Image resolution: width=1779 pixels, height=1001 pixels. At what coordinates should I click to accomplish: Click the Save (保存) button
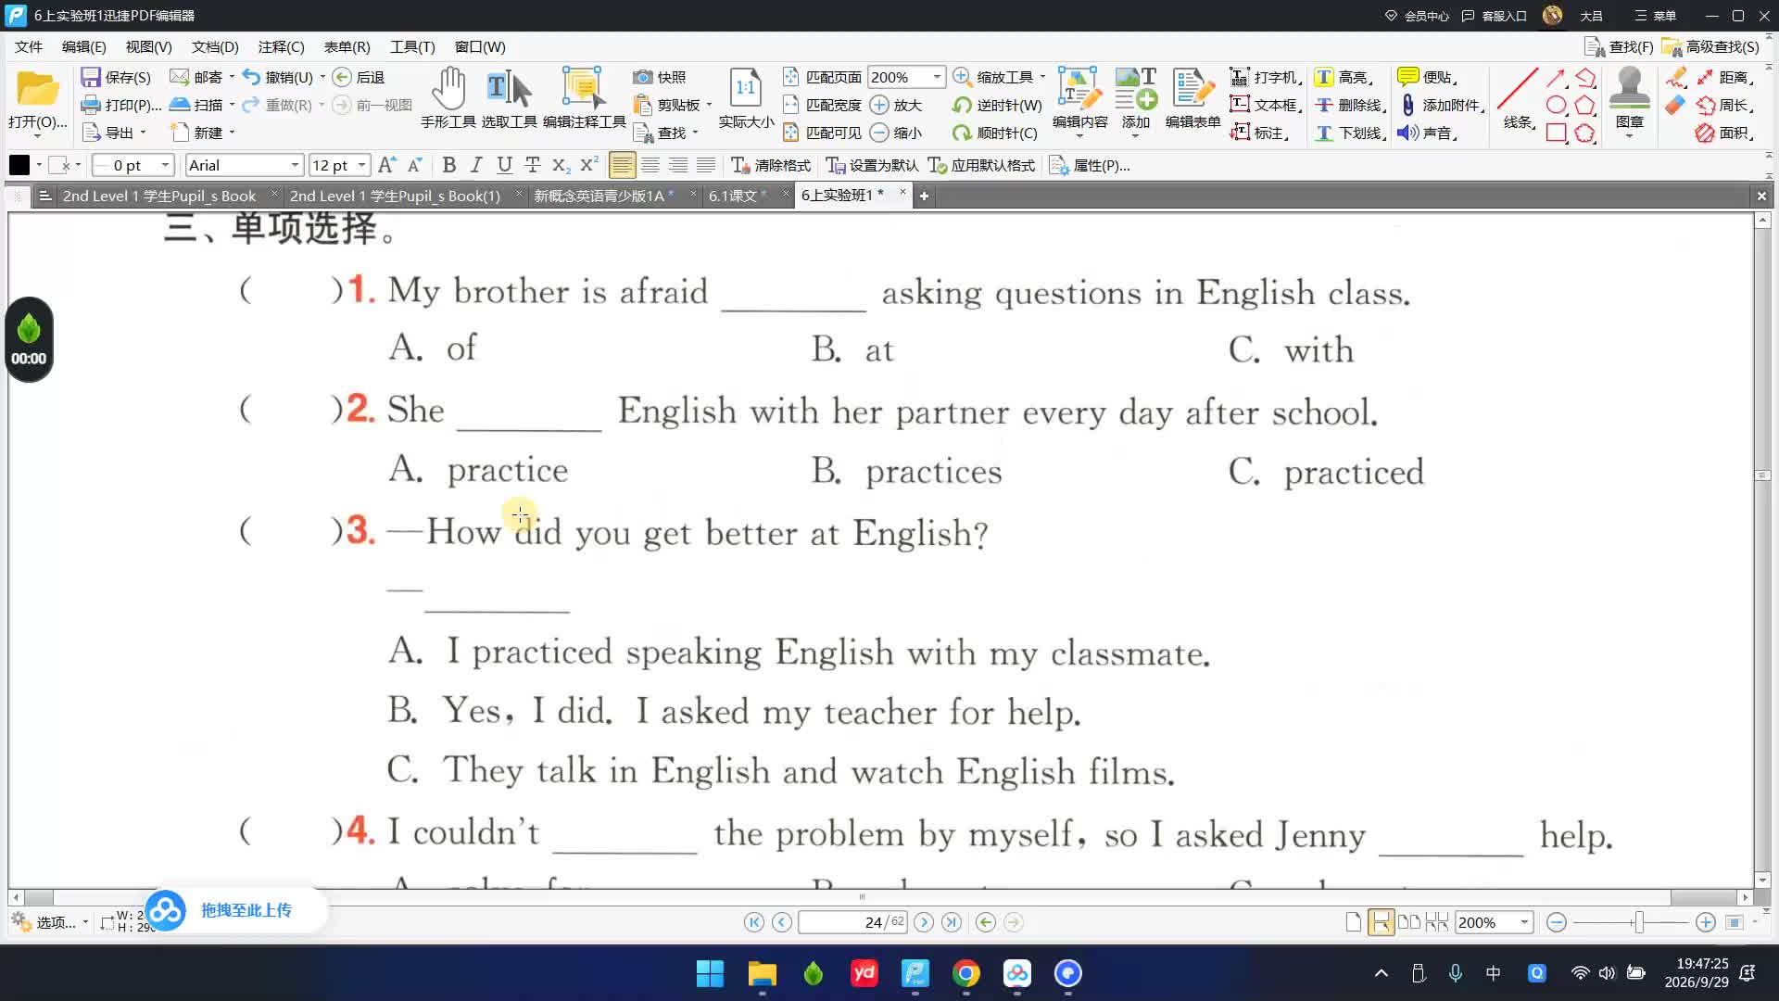[116, 77]
